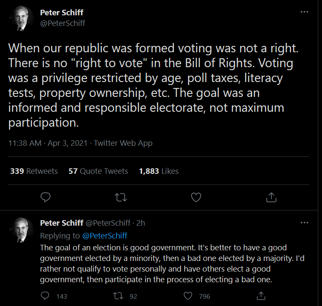Open Peter Schiff display name at top
This screenshot has height=306, width=322.
[62, 12]
